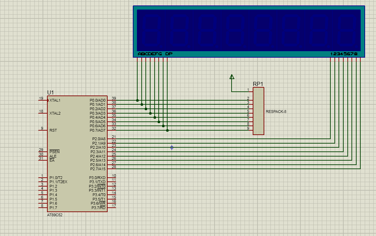Click the P1.4 pin label

[53, 195]
